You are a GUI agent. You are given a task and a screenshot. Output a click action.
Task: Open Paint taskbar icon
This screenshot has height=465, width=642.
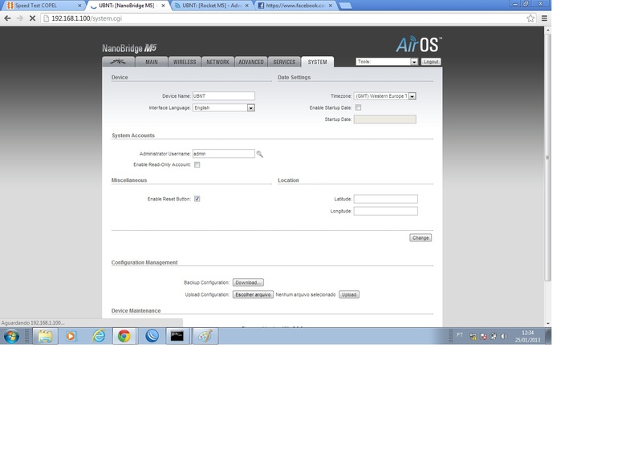pyautogui.click(x=205, y=336)
